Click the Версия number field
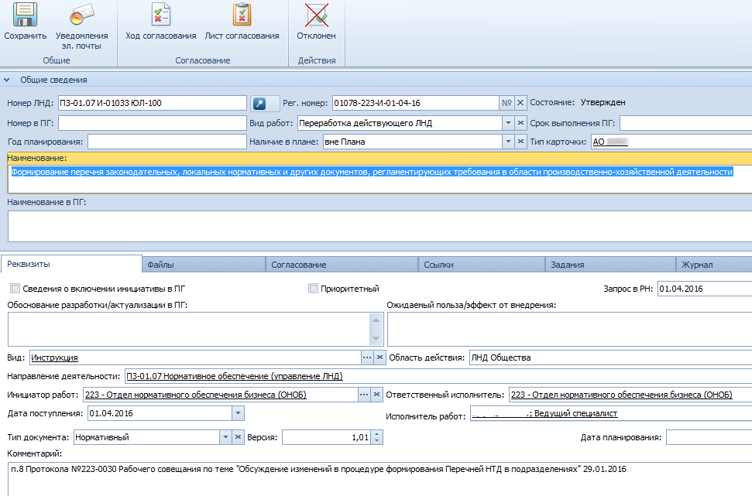The height and width of the screenshot is (496, 752). (x=327, y=437)
